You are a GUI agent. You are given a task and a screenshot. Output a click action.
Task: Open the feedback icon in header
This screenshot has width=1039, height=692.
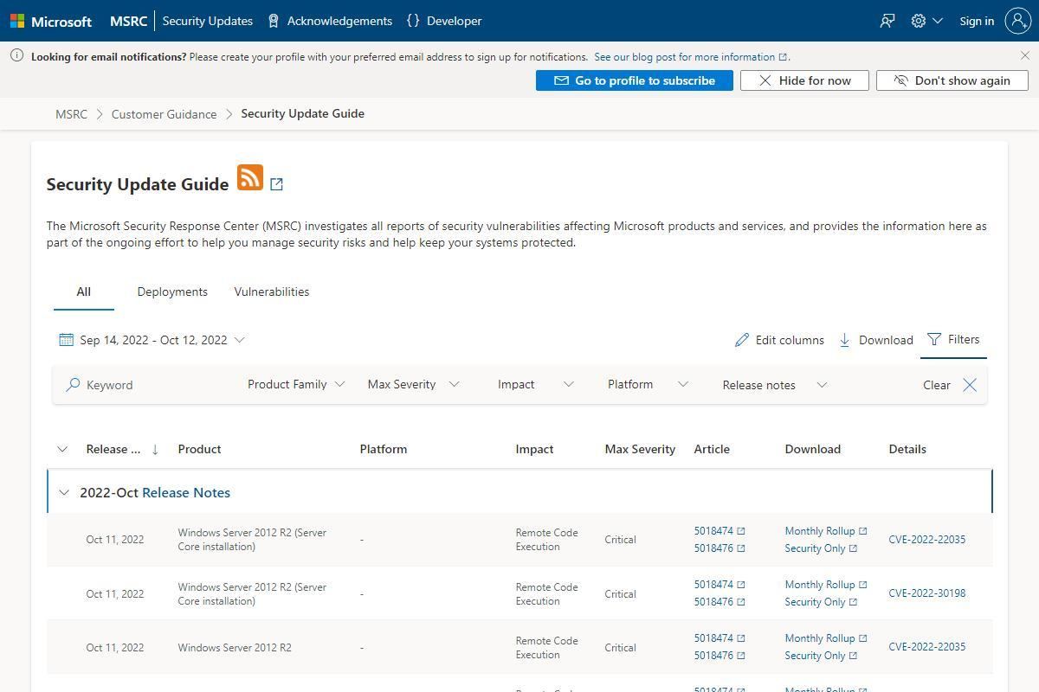click(887, 21)
